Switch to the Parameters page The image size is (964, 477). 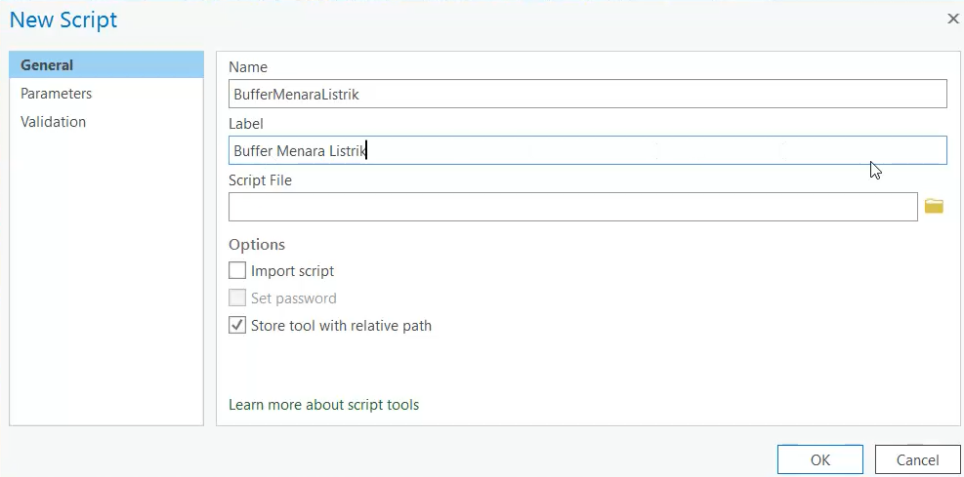tap(57, 94)
